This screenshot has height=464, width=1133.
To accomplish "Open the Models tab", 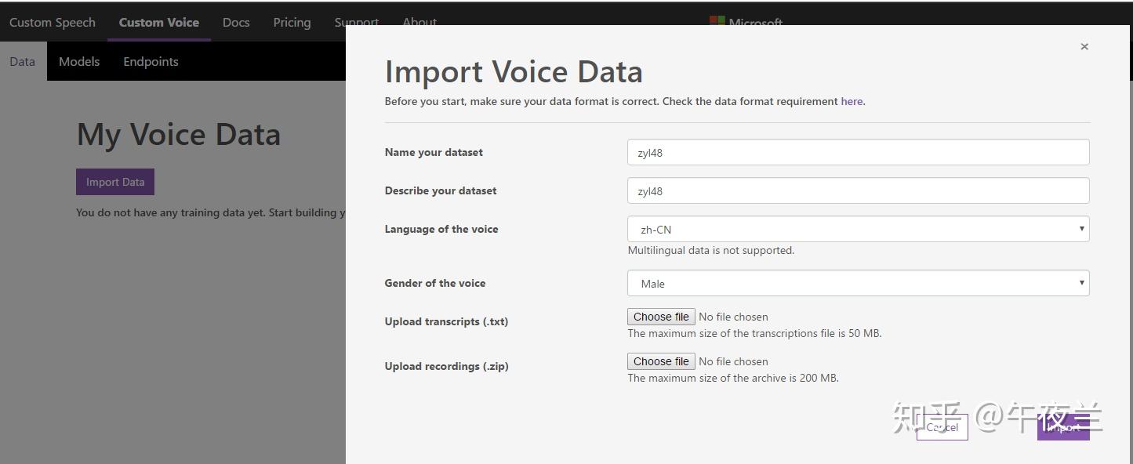I will [79, 61].
